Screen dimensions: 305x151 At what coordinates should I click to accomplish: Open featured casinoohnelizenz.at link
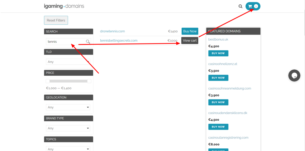coord(222,64)
